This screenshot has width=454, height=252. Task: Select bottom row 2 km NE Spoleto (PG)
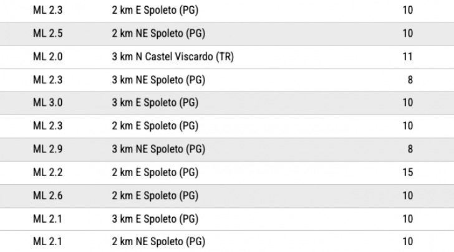[x=158, y=241]
